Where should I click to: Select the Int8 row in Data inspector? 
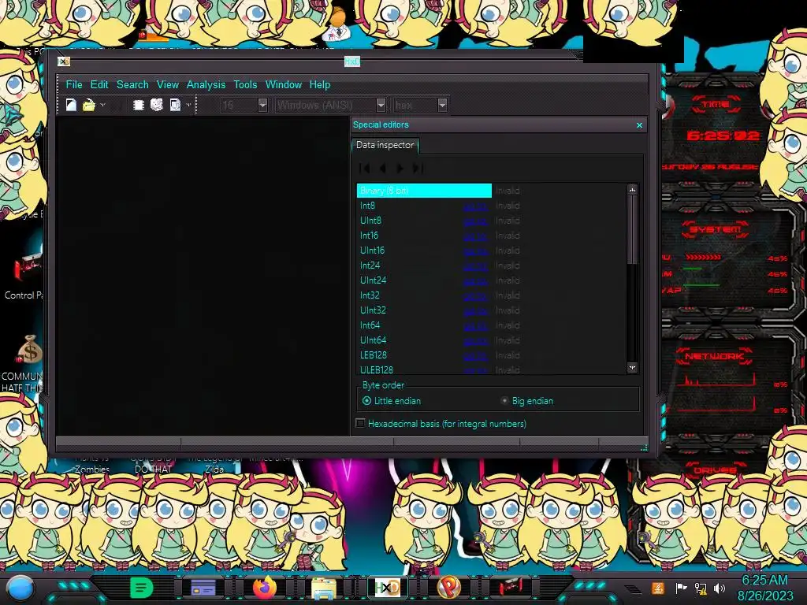(492, 206)
